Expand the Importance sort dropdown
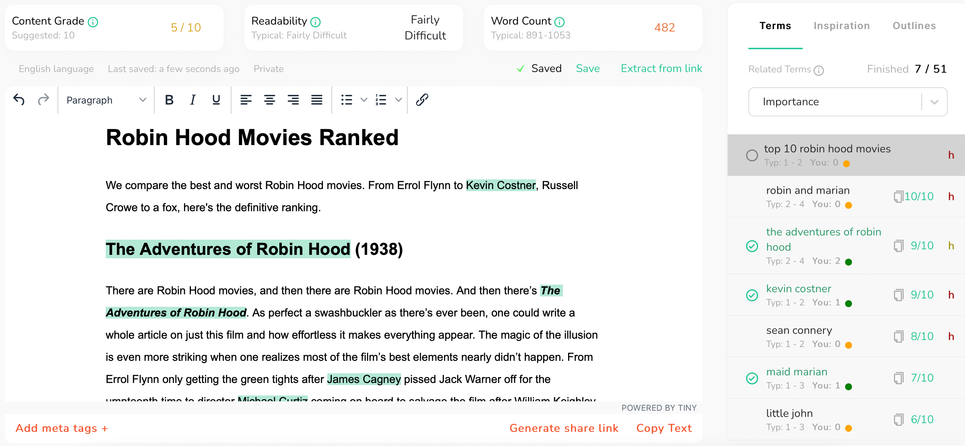 click(934, 102)
